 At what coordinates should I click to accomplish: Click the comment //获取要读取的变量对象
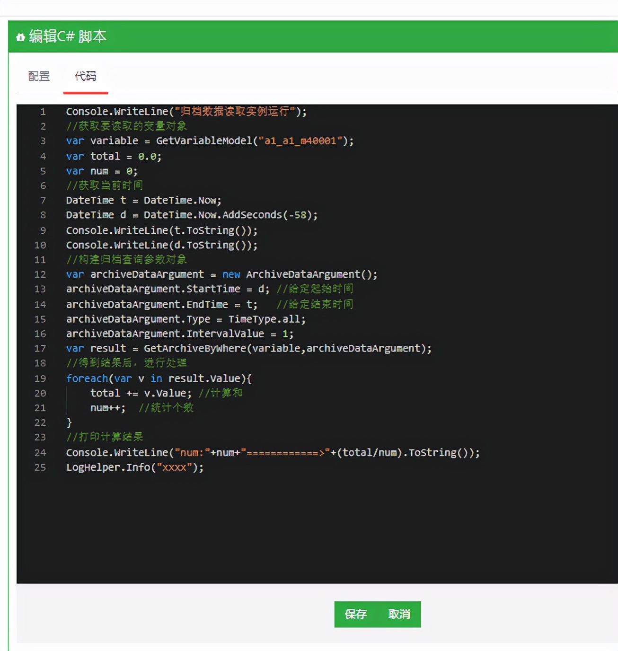126,126
